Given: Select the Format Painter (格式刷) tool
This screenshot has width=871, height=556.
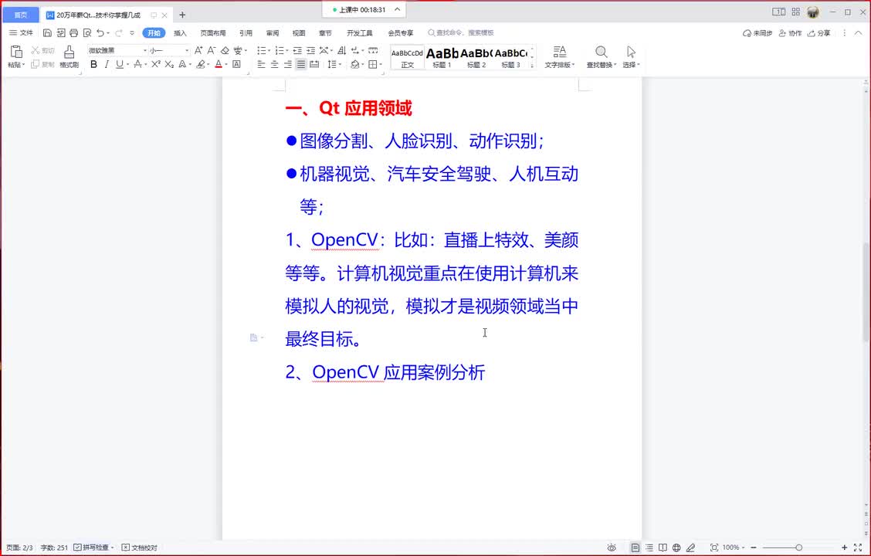Looking at the screenshot, I should click(x=69, y=56).
